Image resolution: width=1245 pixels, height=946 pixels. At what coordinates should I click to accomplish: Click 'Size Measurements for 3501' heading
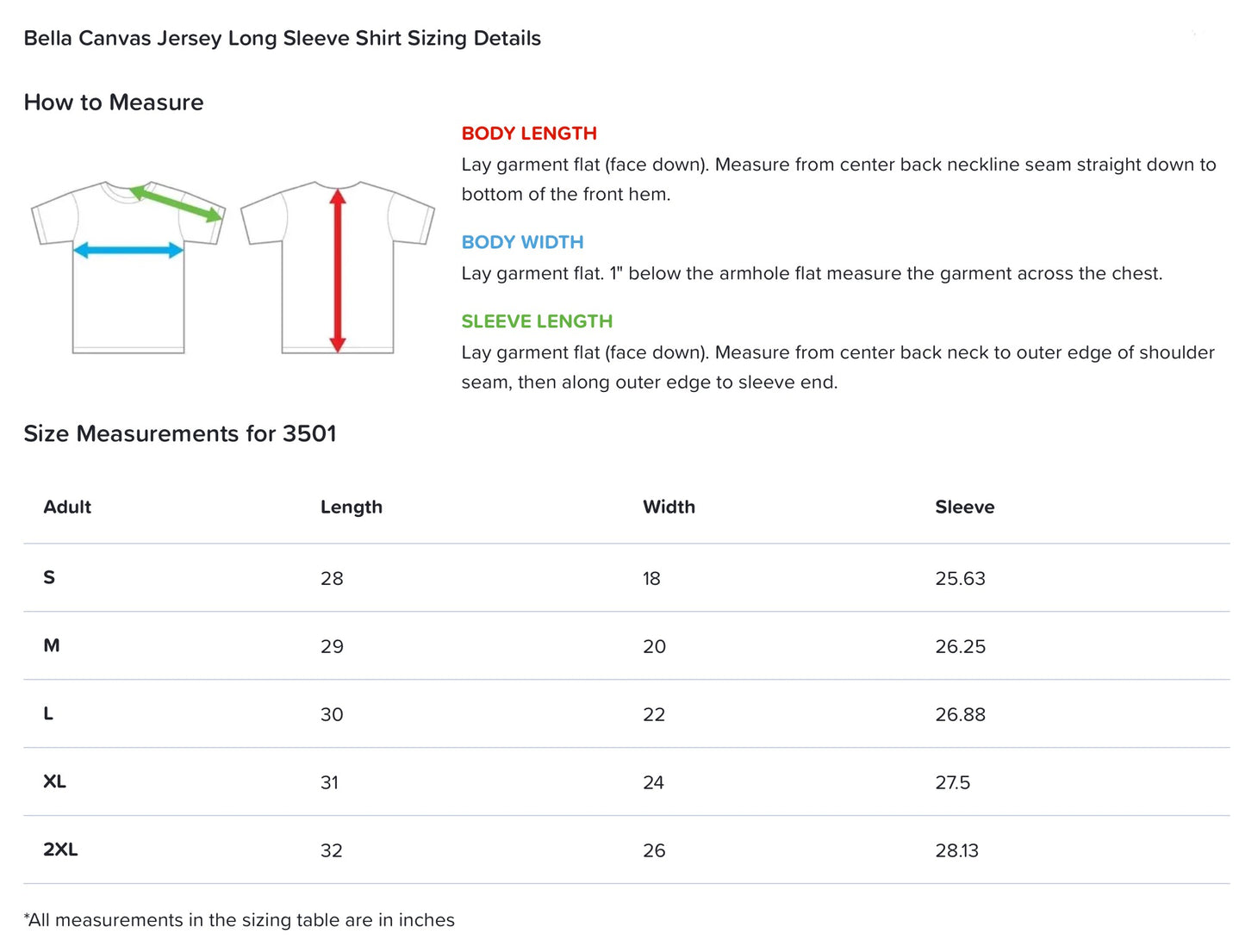(180, 433)
